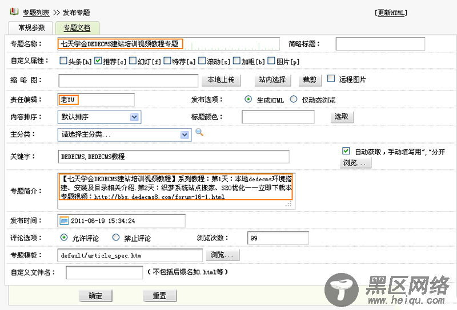457x310 pixels.
Task: Click the 专题名称 input field
Action: tap(169, 44)
